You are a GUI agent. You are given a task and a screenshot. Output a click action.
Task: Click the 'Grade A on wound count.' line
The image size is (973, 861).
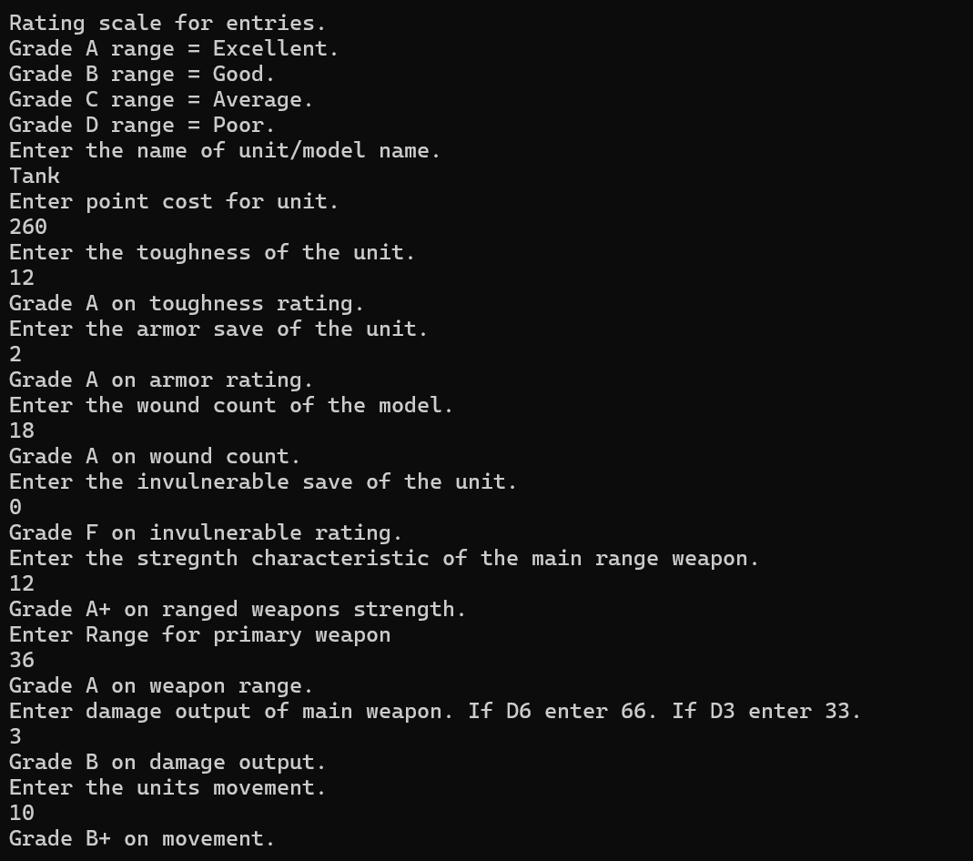(155, 457)
